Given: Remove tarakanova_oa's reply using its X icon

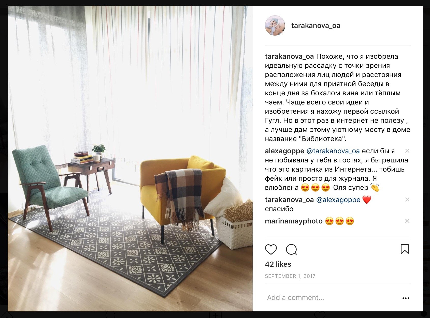Looking at the screenshot, I should pyautogui.click(x=407, y=200).
